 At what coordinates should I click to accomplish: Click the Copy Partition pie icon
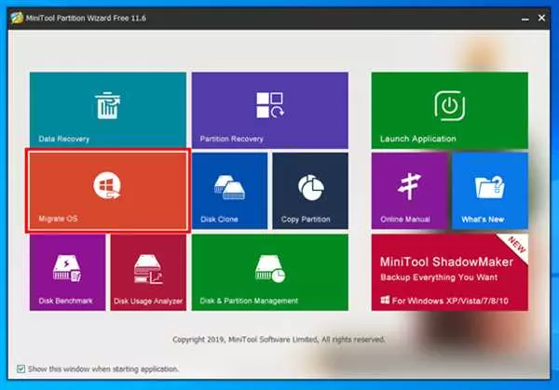coord(311,187)
